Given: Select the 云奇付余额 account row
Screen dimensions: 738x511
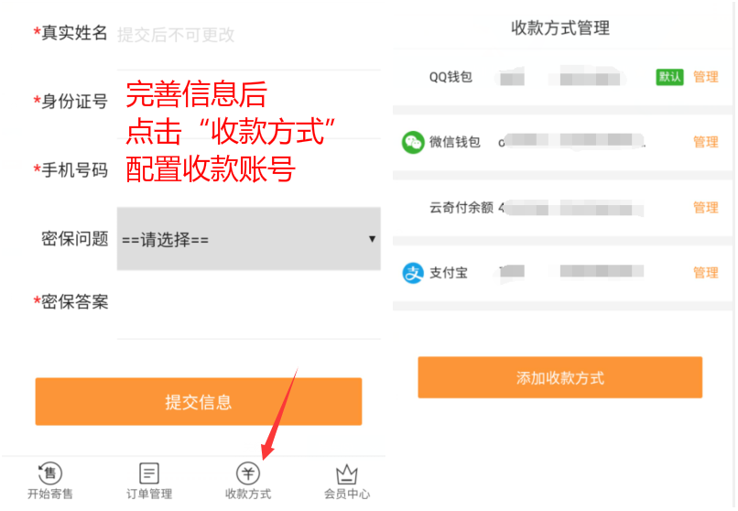Looking at the screenshot, I should [x=562, y=208].
